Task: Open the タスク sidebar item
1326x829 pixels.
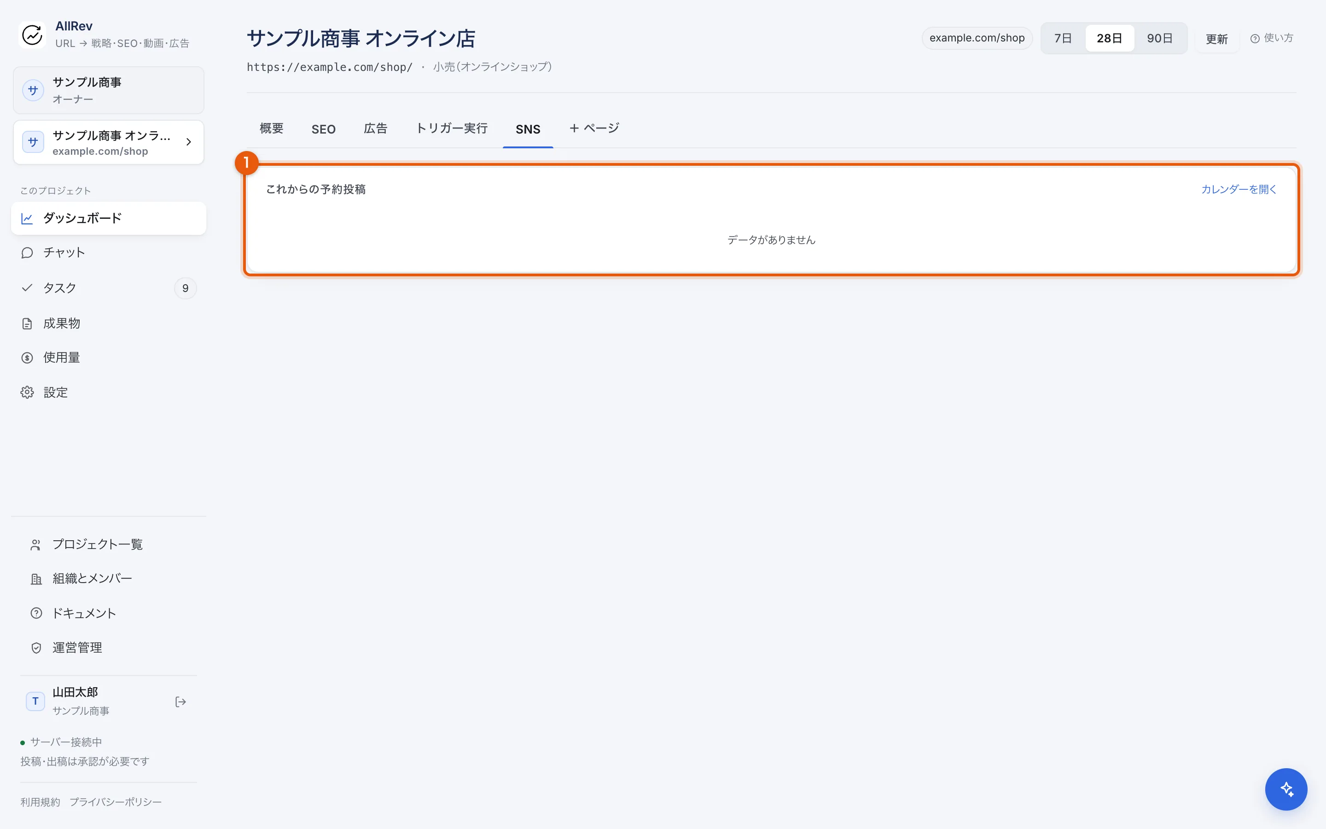Action: click(x=109, y=288)
